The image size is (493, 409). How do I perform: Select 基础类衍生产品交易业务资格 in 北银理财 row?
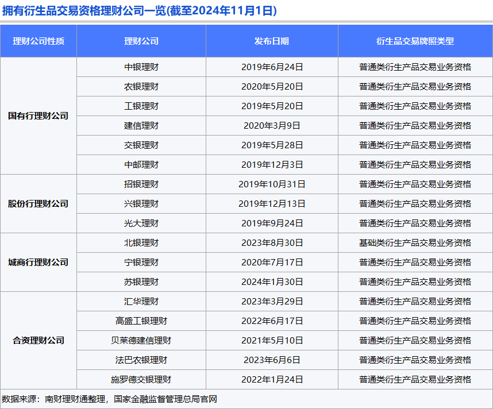click(415, 242)
